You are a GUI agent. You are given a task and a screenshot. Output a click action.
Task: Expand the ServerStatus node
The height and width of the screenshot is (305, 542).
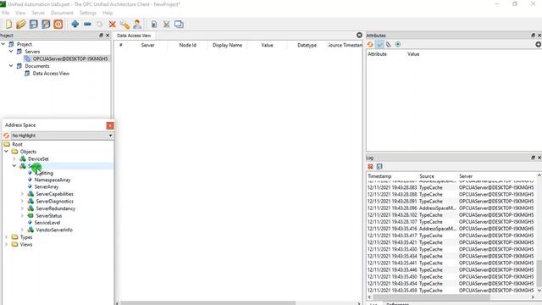click(x=22, y=216)
